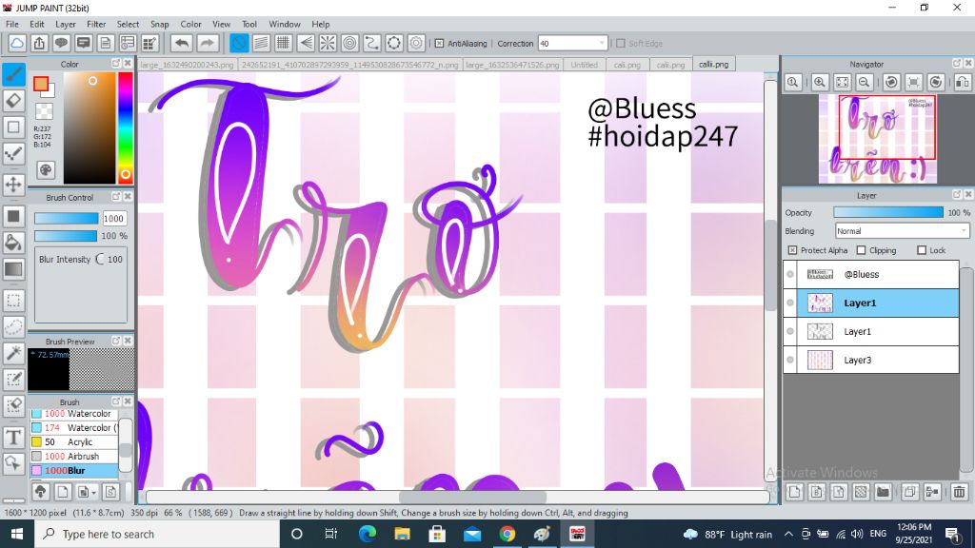975x548 pixels.
Task: Fit canvas to window in Navigator
Action: pos(842,82)
